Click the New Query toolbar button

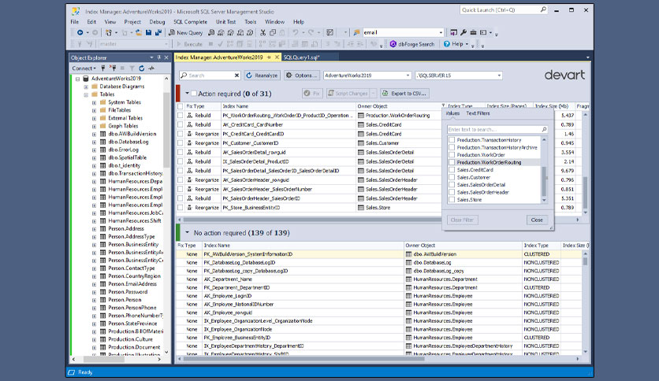[186, 32]
